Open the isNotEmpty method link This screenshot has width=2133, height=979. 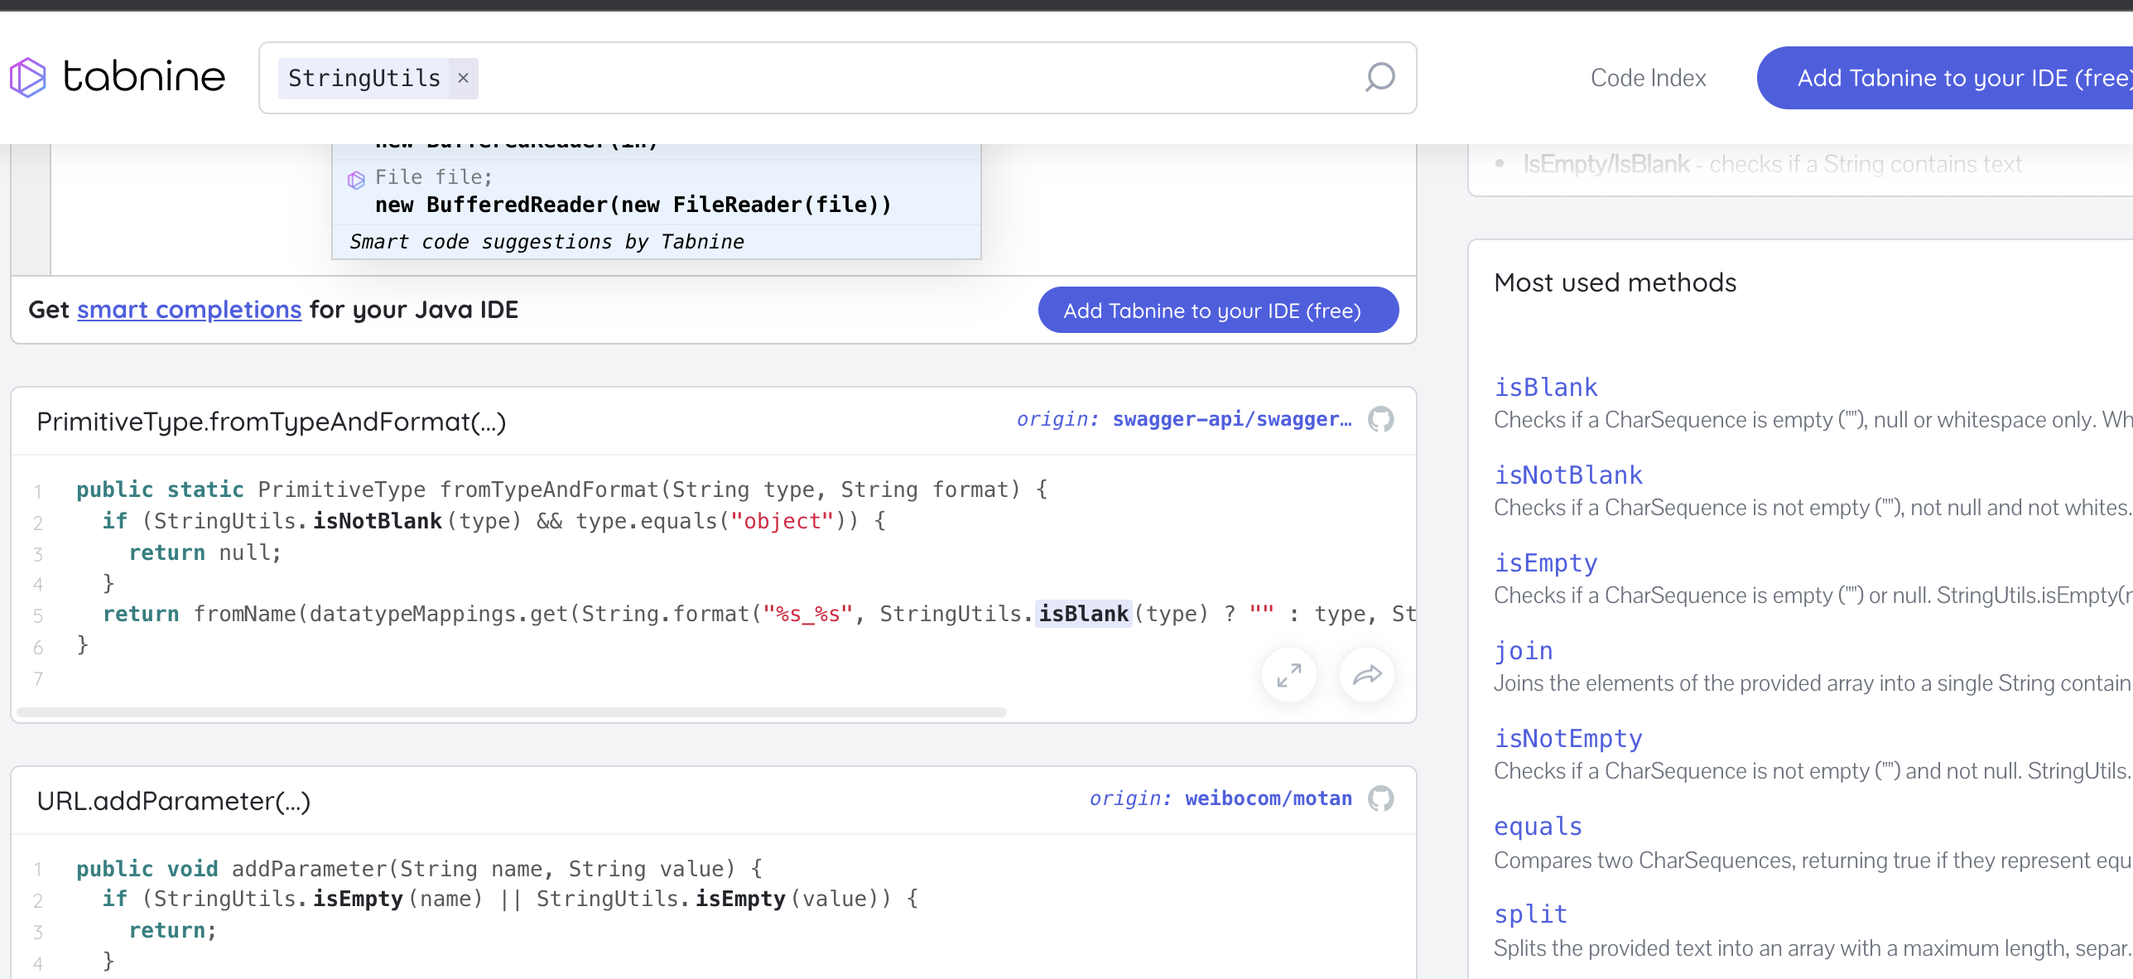click(x=1567, y=738)
